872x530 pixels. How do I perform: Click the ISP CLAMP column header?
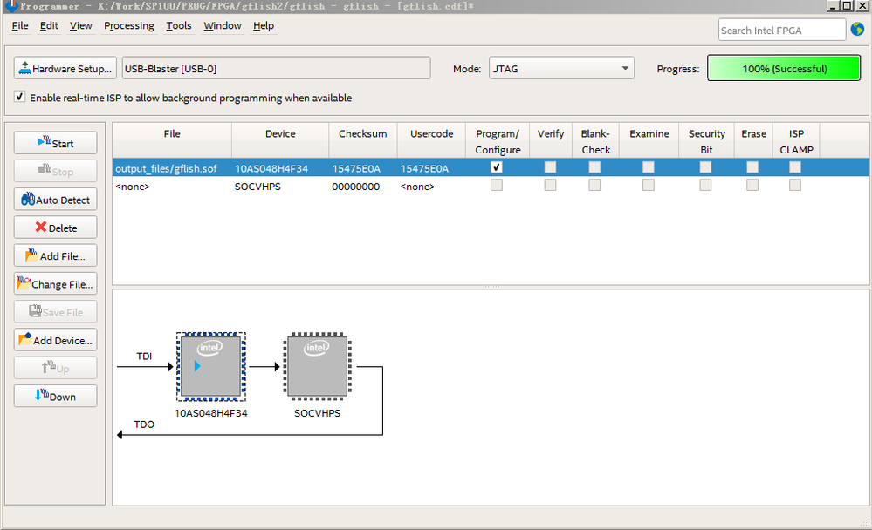[x=796, y=141]
